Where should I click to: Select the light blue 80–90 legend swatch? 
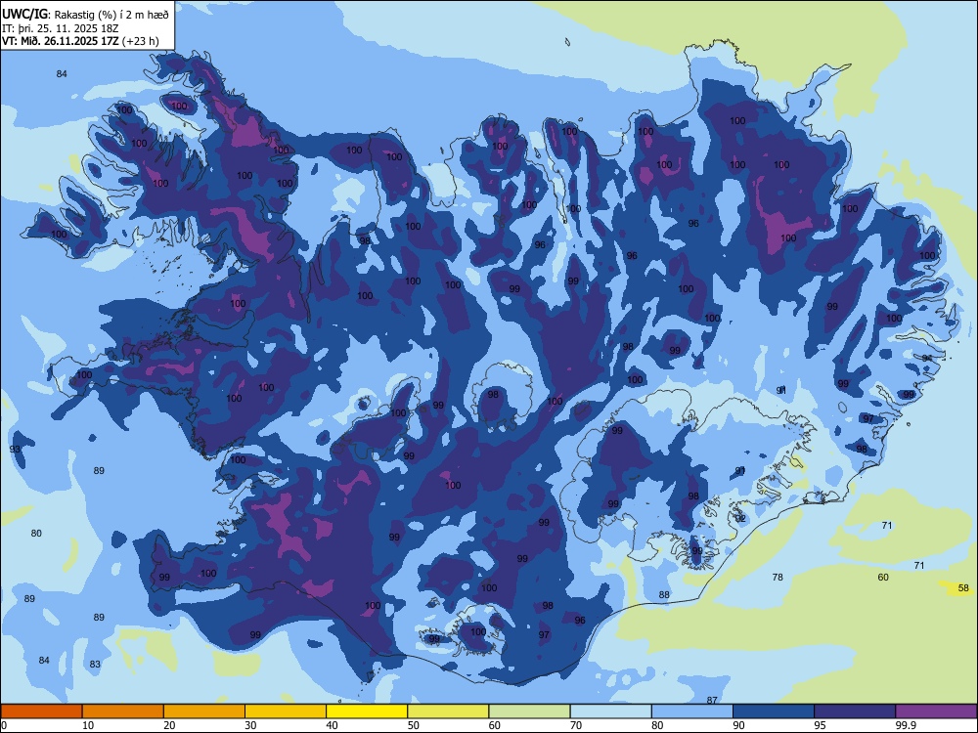(x=692, y=711)
